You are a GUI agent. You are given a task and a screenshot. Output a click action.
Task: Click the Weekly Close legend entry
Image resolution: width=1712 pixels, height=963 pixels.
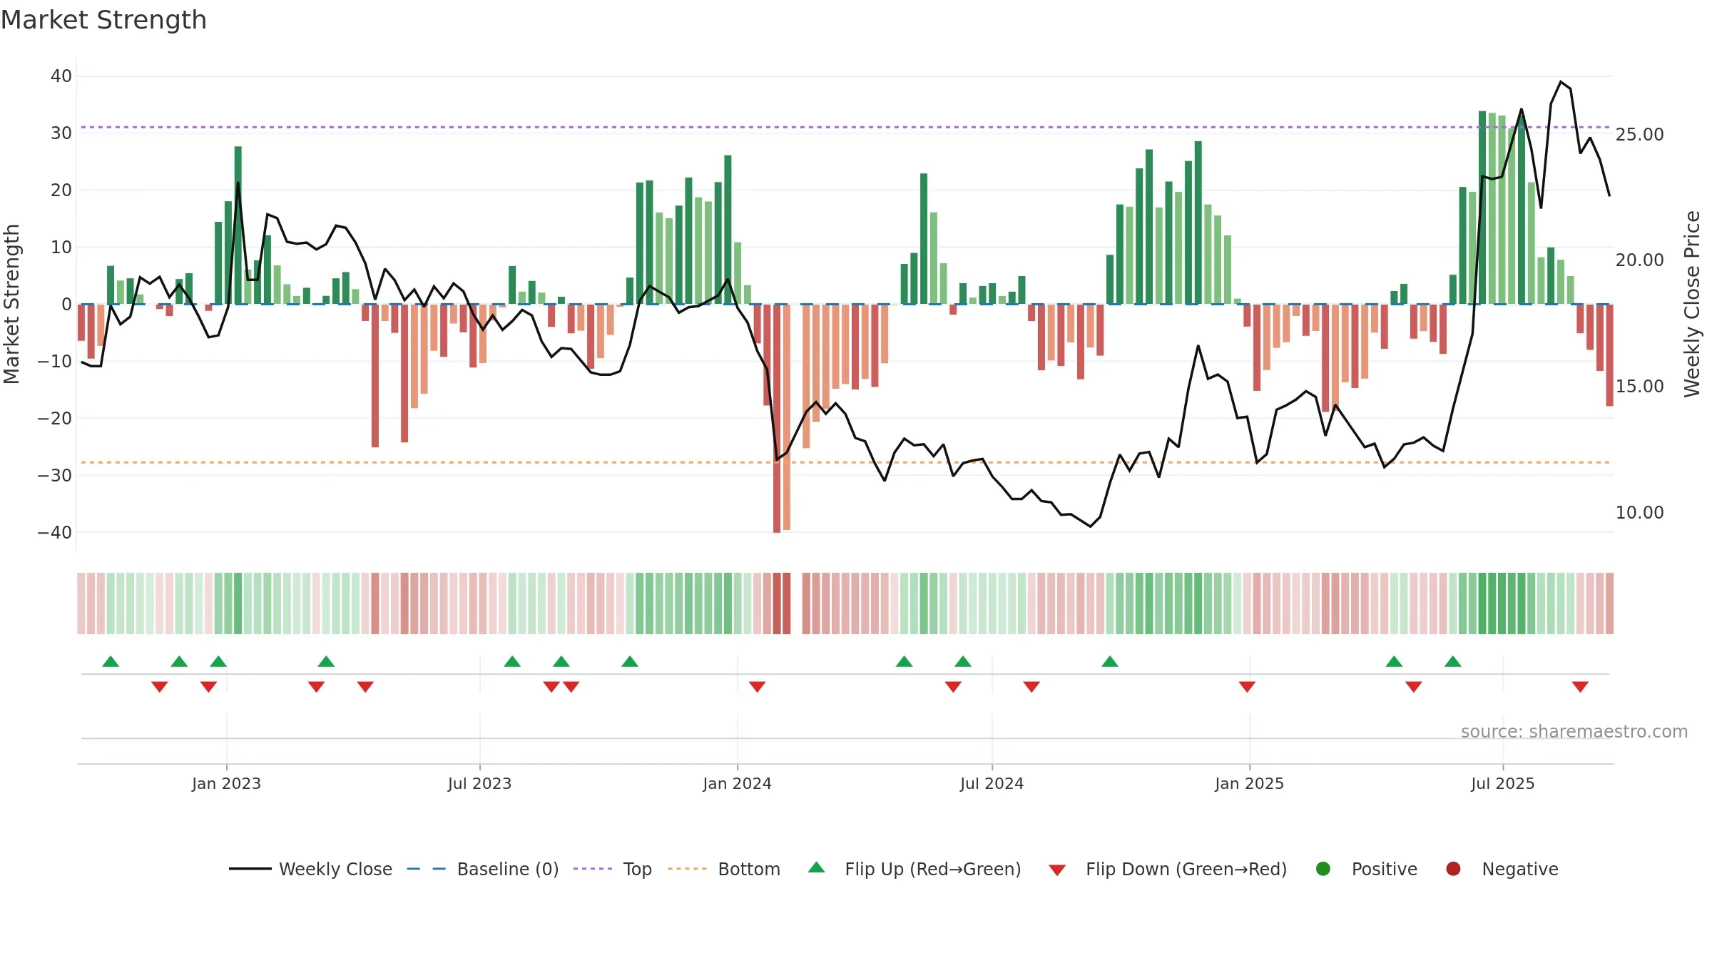pos(310,869)
